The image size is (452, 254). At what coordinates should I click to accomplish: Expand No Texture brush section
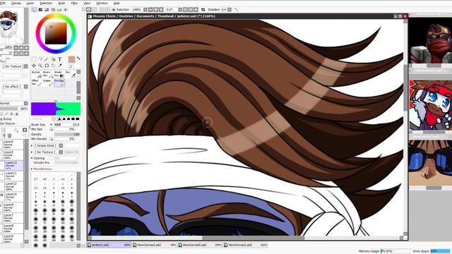pyautogui.click(x=32, y=152)
